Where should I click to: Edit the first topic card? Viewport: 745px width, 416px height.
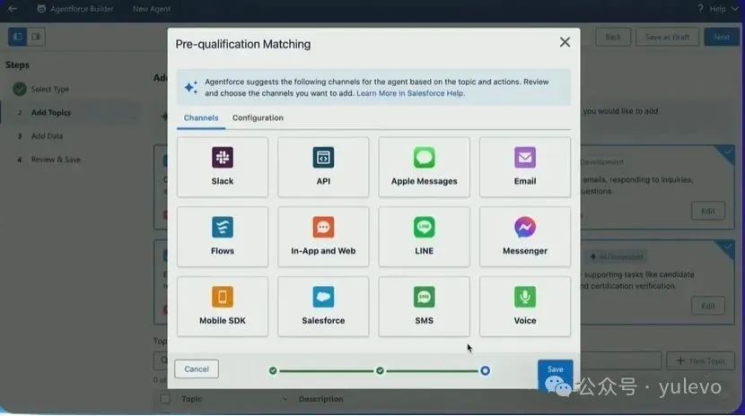click(708, 211)
